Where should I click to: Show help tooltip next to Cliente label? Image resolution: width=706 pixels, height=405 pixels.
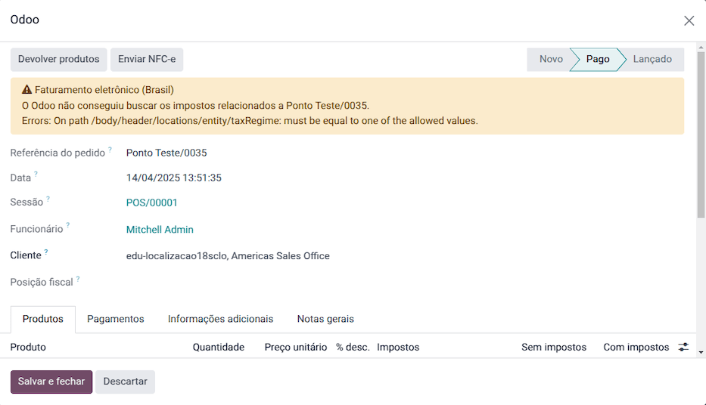(45, 253)
